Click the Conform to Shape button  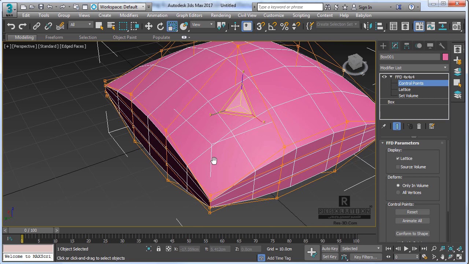point(412,234)
